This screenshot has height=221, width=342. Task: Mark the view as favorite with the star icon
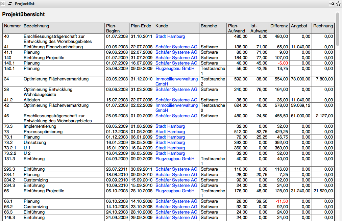pyautogui.click(x=338, y=4)
